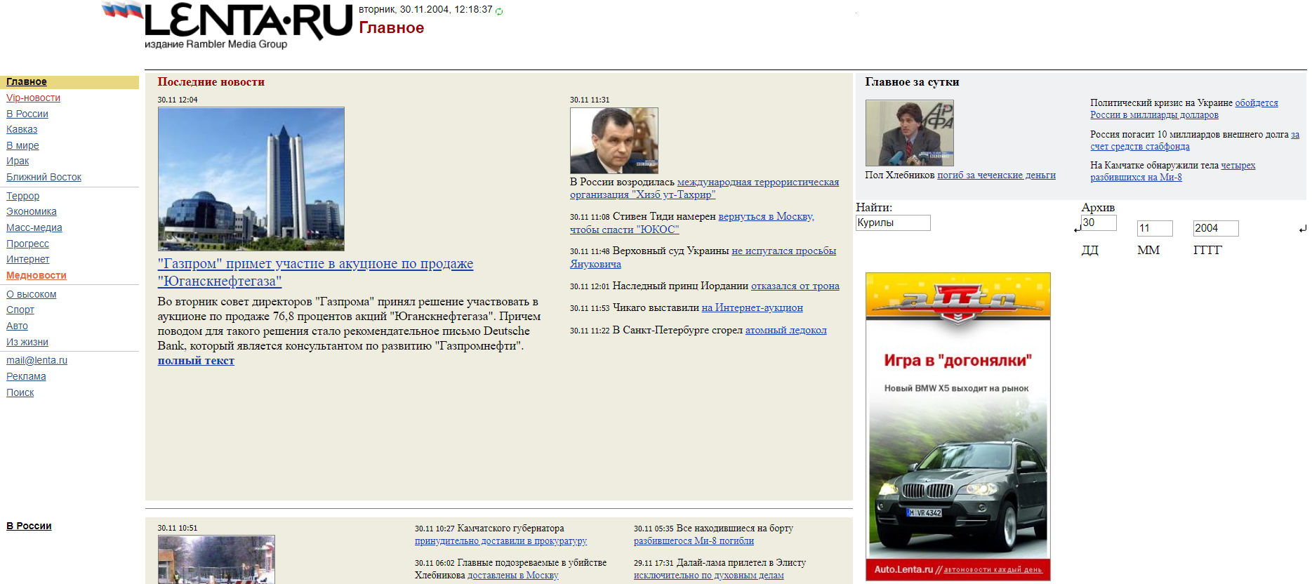
Task: Click the за счет средств стабфонда link
Action: pyautogui.click(x=1195, y=140)
